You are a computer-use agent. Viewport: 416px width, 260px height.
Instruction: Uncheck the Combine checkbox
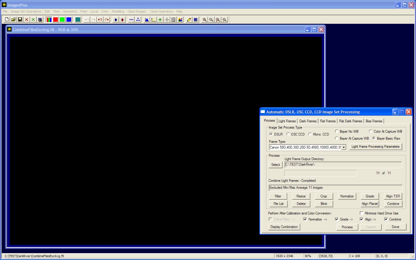point(386,219)
